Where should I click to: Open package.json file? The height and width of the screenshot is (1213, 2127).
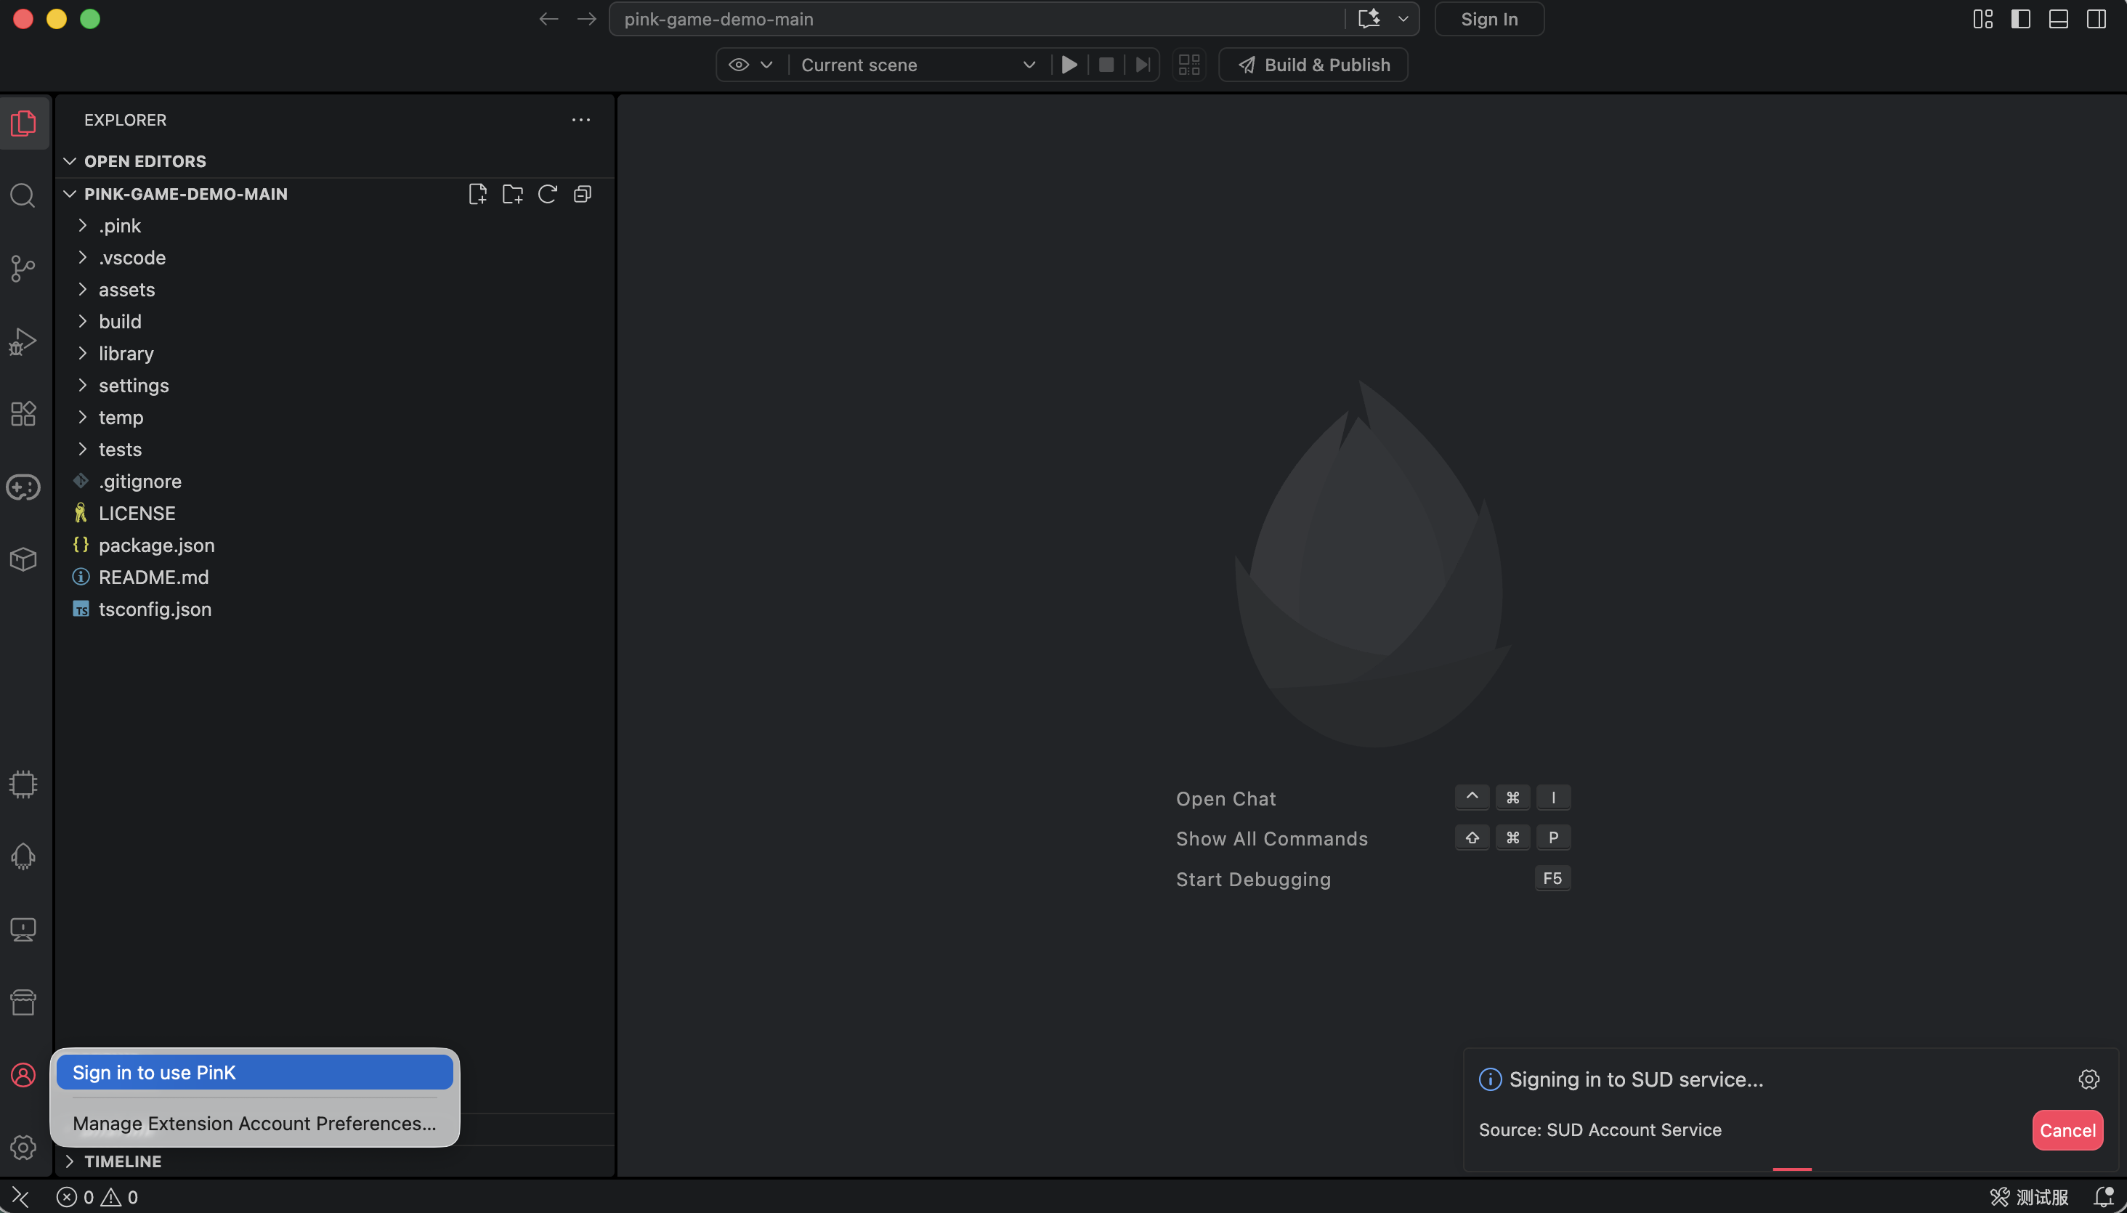click(335, 545)
